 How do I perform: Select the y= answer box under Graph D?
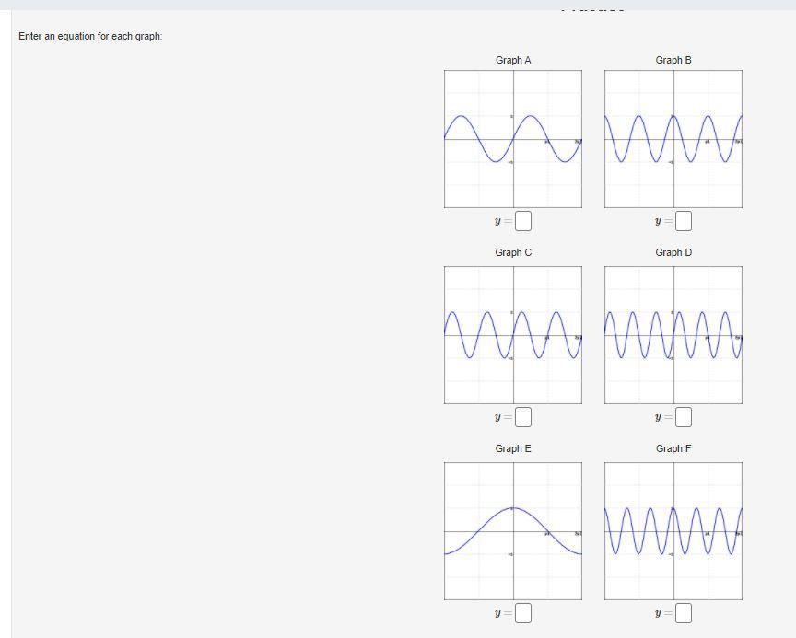click(684, 417)
